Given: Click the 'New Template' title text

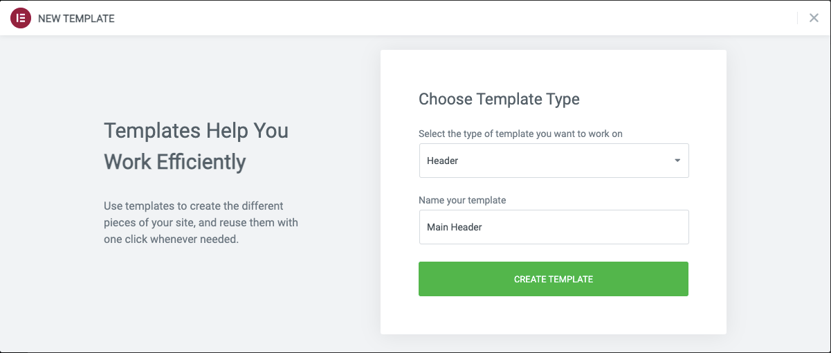Looking at the screenshot, I should (x=76, y=19).
